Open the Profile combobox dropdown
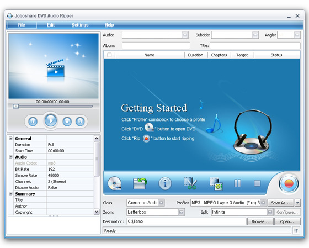This screenshot has width=309, height=248. (264, 203)
